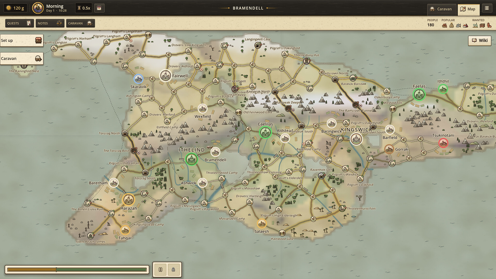496x279 pixels.
Task: Select the Tahqar town marker
Action: [x=125, y=230]
